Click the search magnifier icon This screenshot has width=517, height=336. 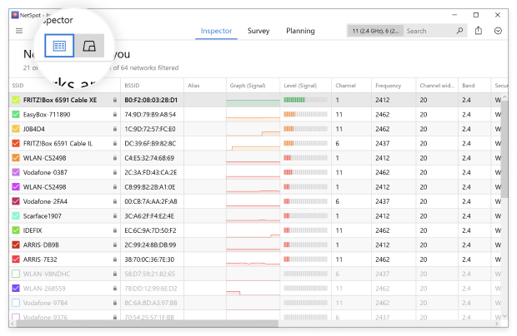[459, 31]
